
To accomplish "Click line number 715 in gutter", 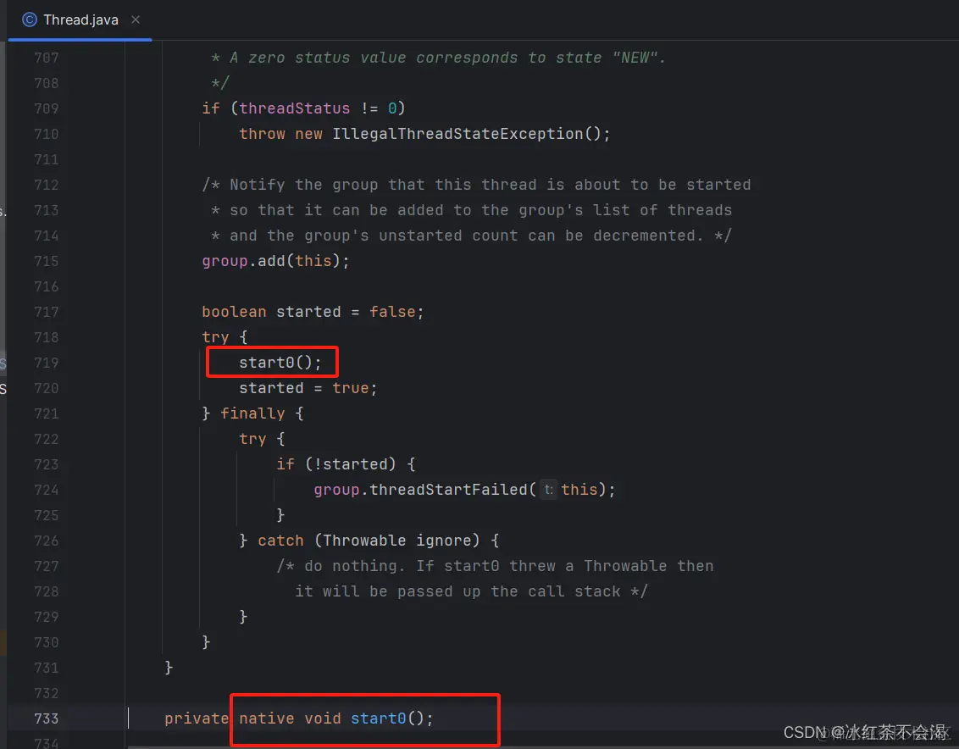I will pos(47,261).
